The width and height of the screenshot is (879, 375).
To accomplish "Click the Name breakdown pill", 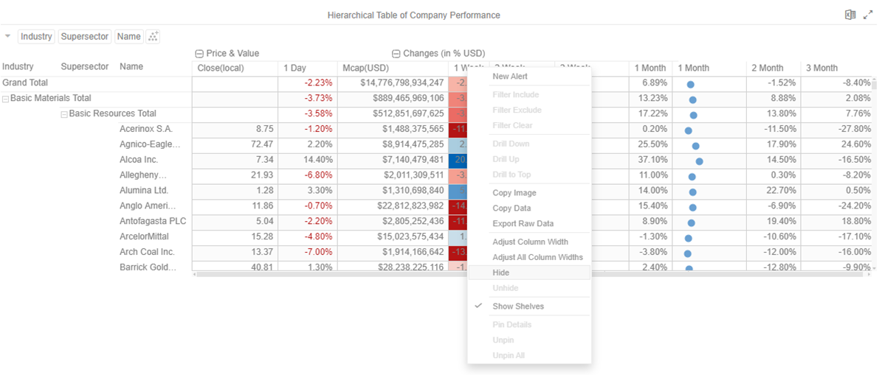I will click(x=128, y=37).
